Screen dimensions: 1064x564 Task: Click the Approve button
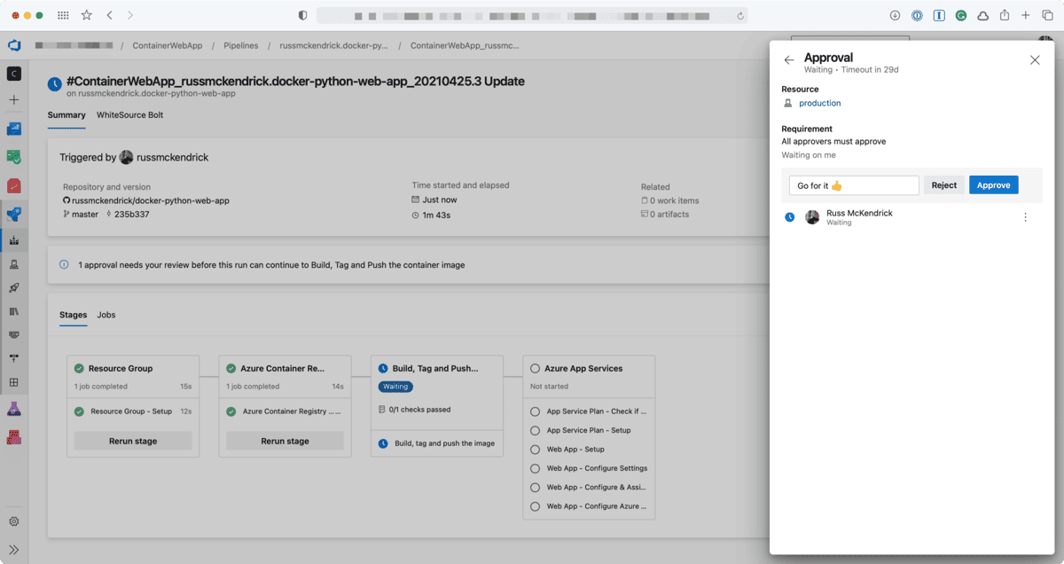tap(993, 184)
